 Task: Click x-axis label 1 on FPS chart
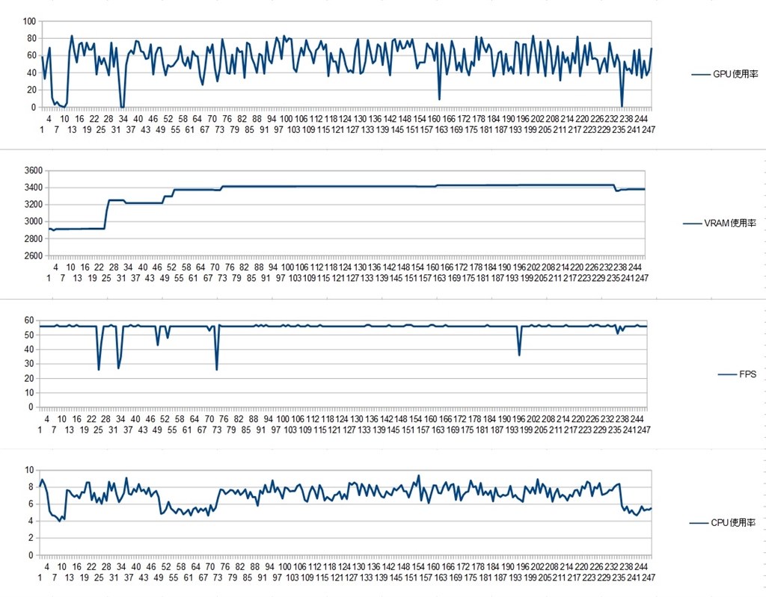[x=40, y=430]
